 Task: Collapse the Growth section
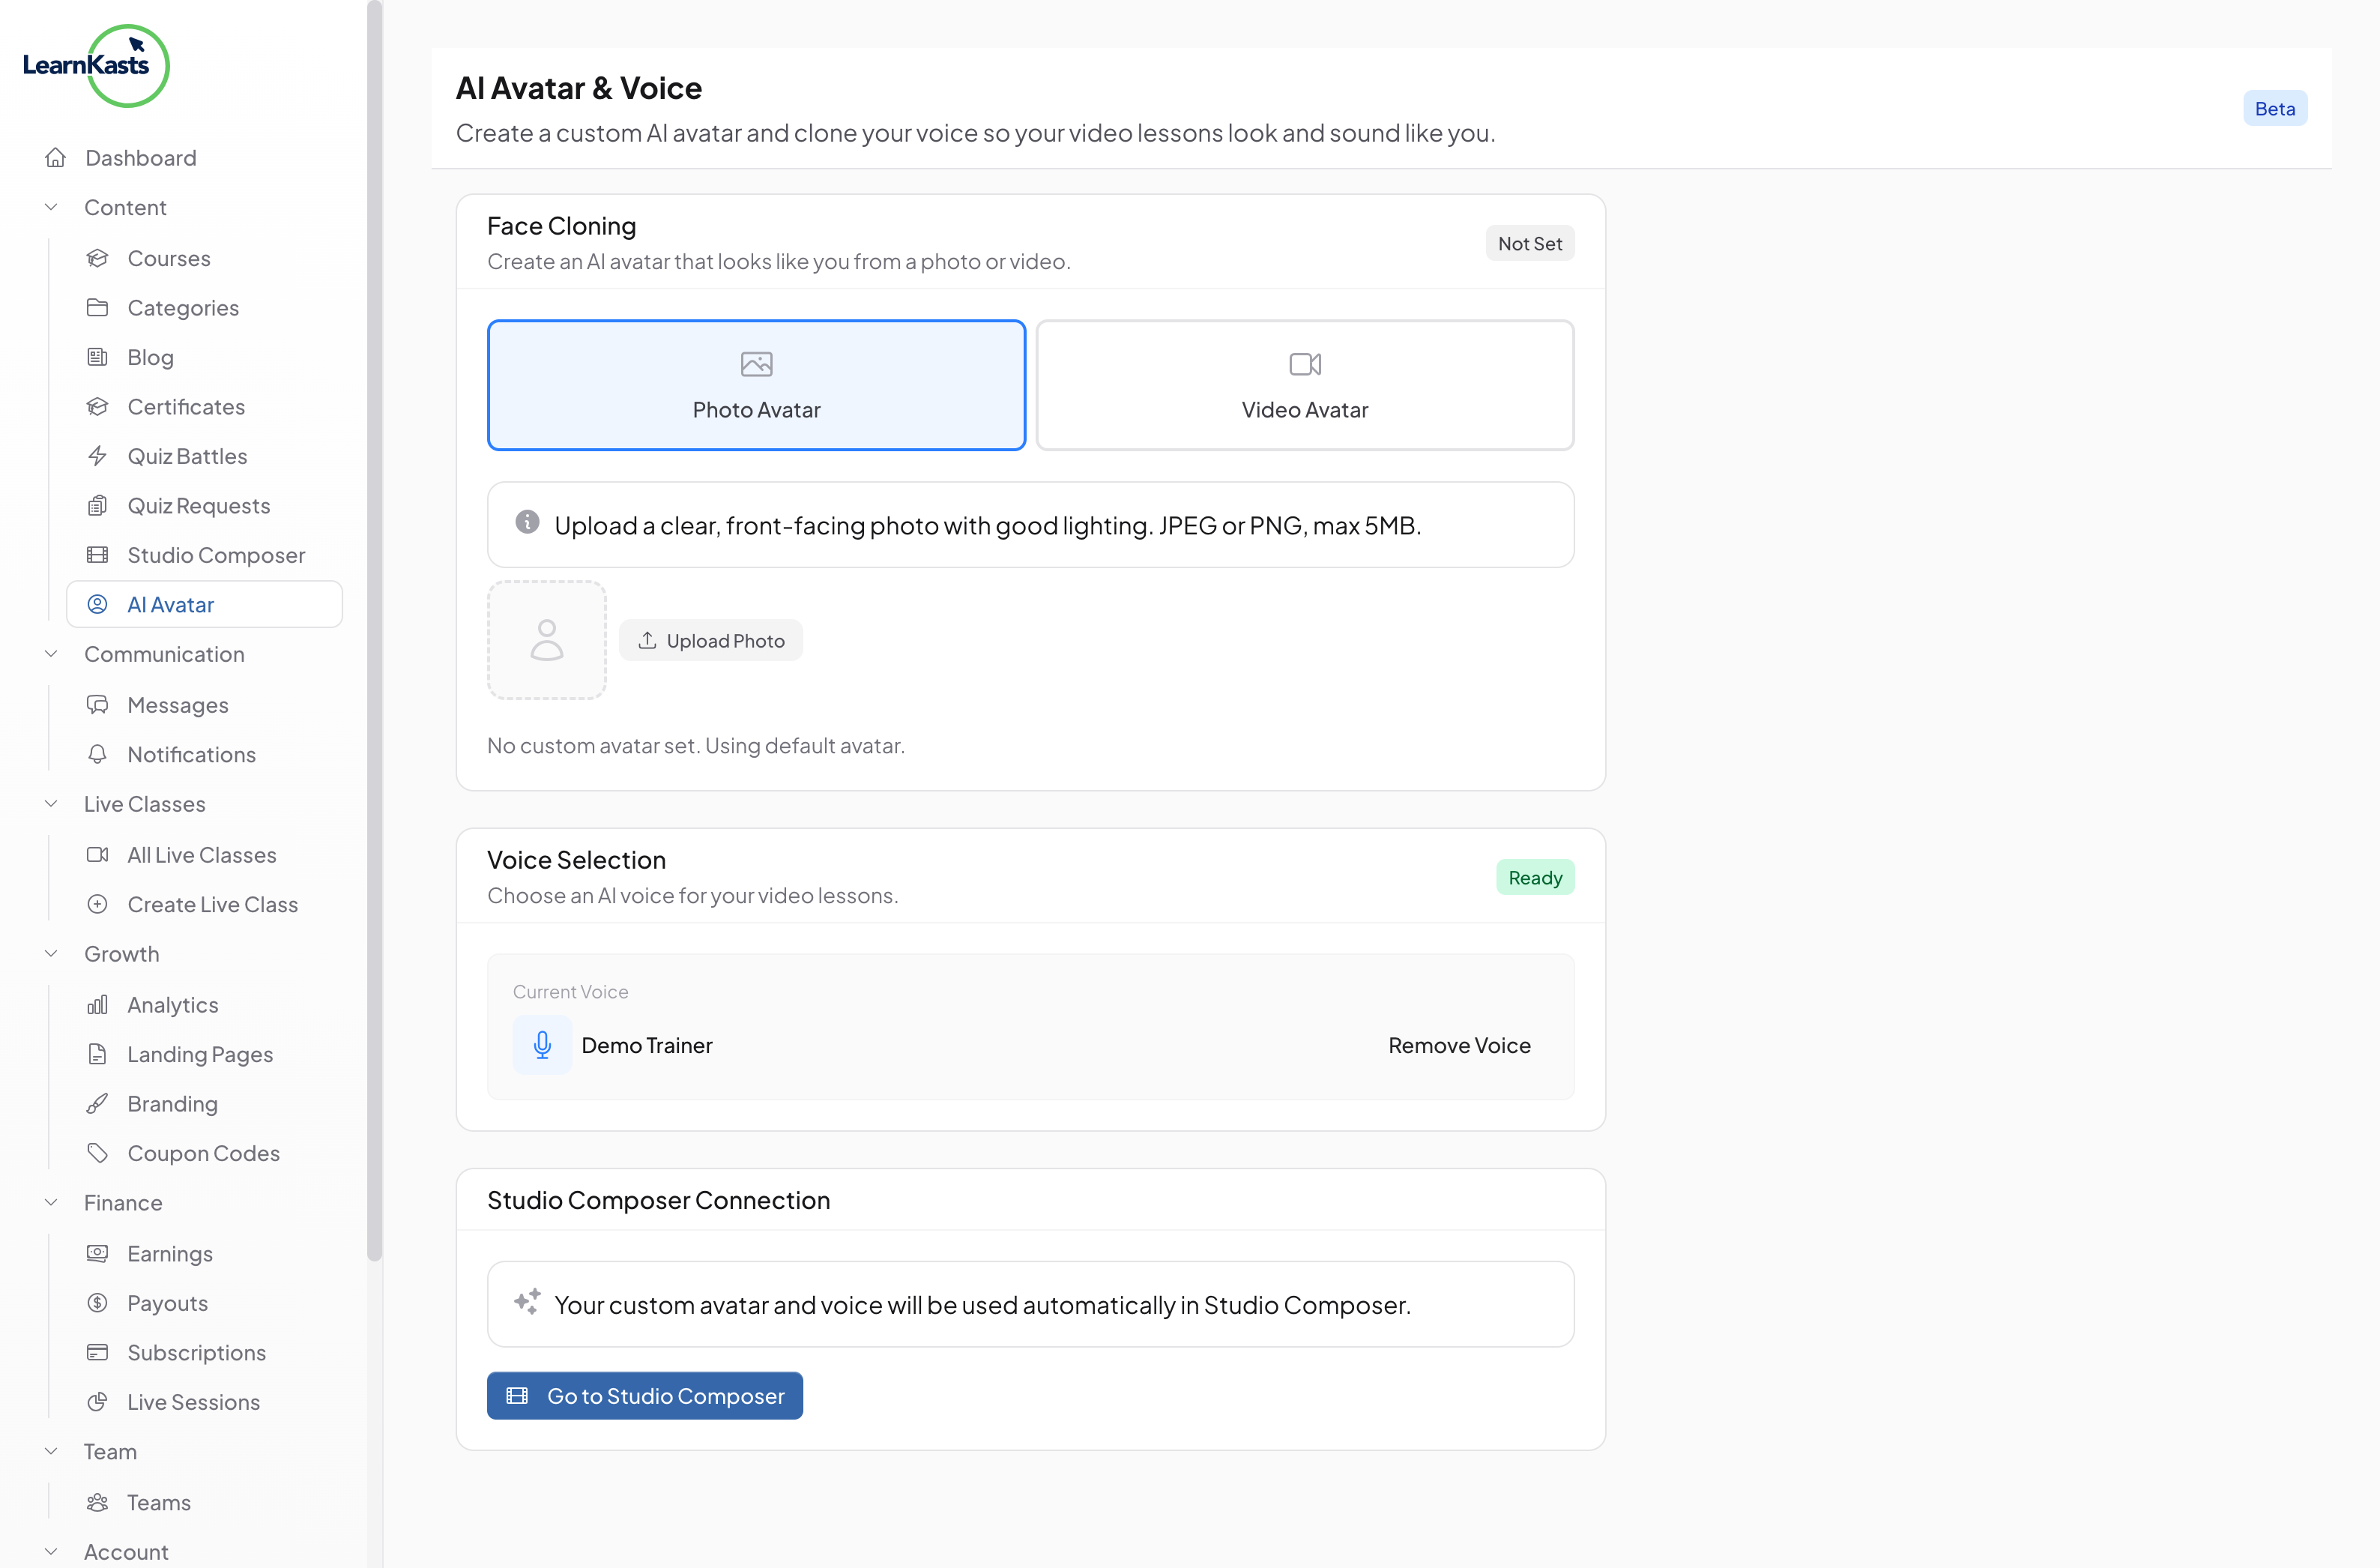(x=52, y=954)
